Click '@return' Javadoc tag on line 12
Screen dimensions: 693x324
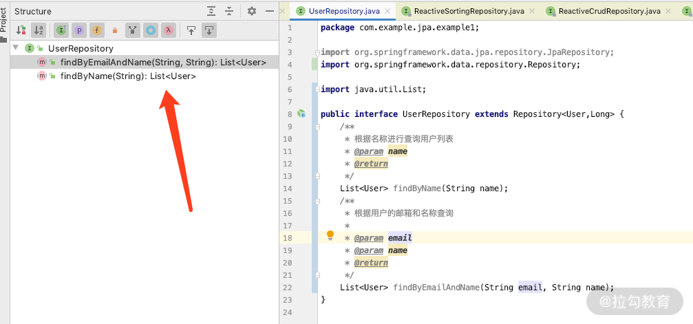coord(371,164)
